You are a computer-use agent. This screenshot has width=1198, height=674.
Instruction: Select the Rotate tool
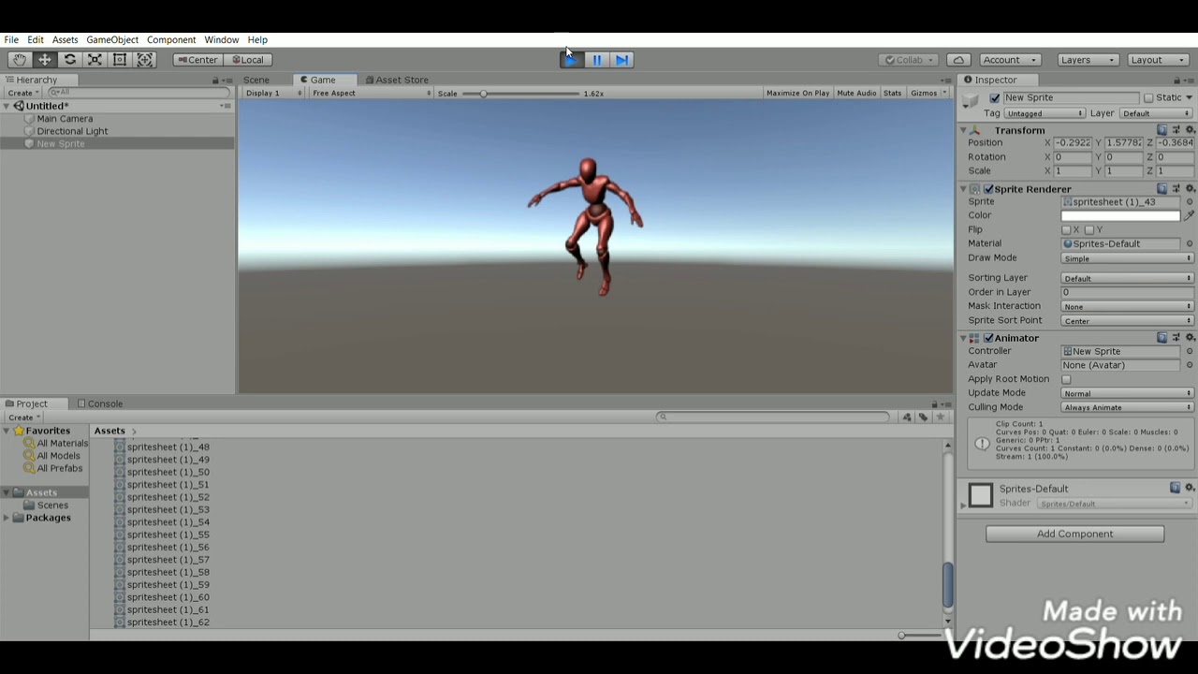(x=70, y=60)
